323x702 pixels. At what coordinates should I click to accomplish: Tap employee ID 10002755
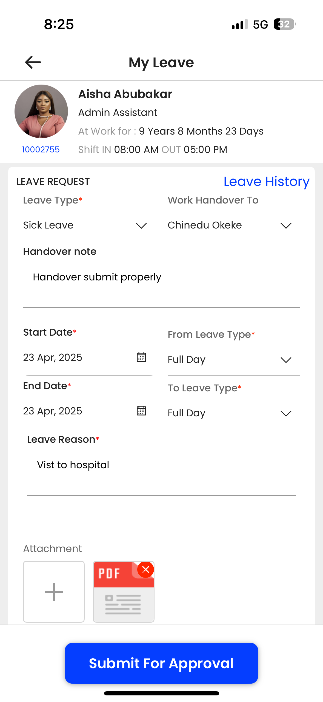pos(41,150)
